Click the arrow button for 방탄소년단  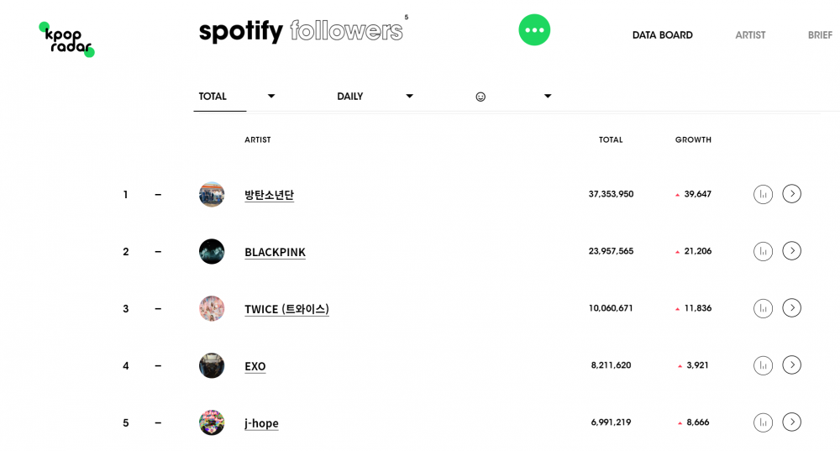(x=791, y=194)
